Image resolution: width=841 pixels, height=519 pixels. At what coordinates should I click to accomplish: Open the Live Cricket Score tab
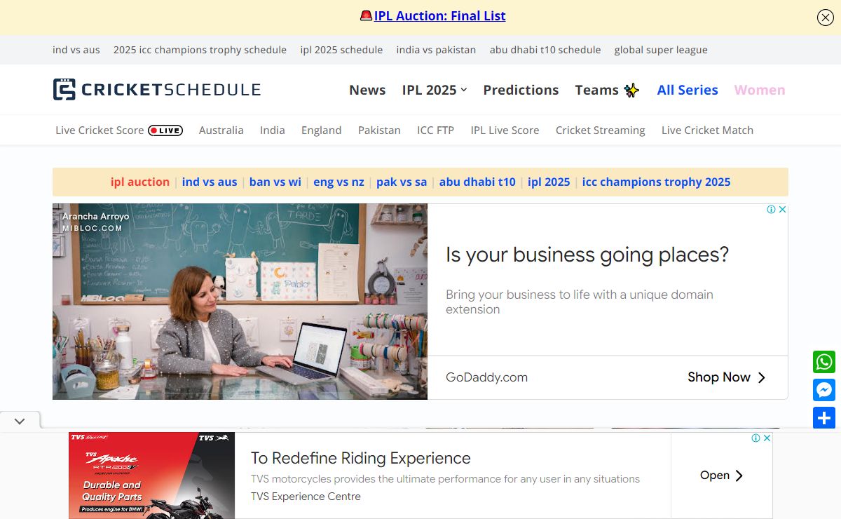100,130
